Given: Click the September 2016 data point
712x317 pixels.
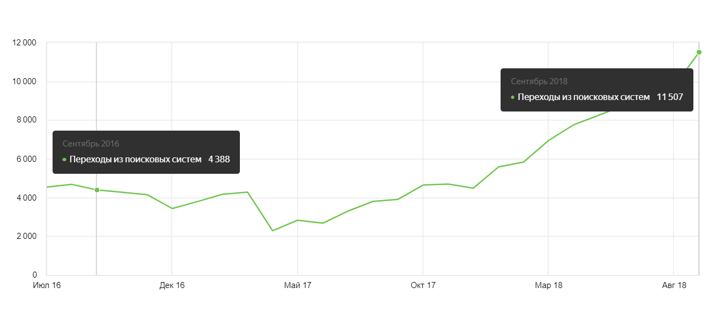Looking at the screenshot, I should (97, 190).
